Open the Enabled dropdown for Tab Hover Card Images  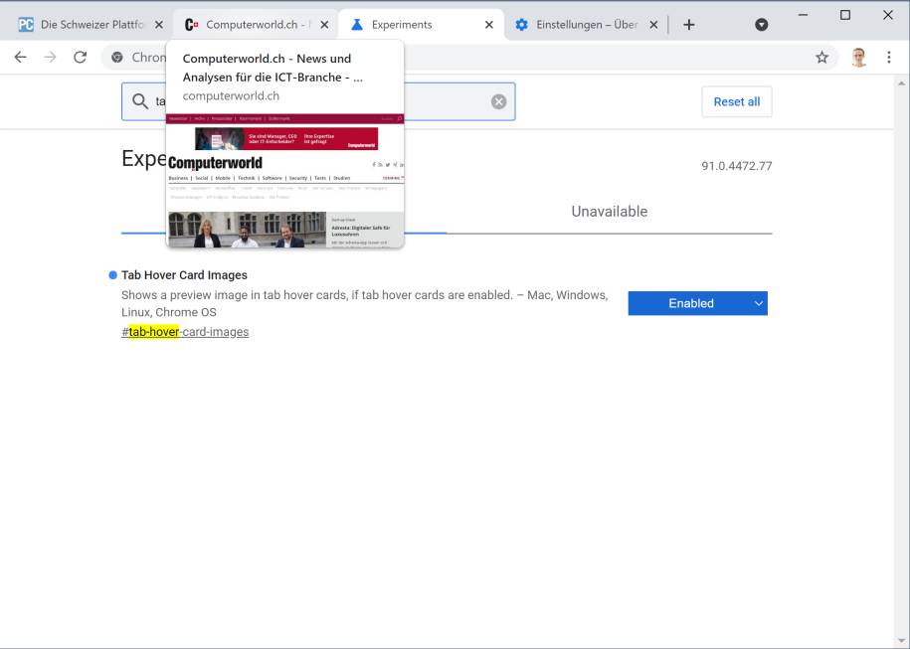click(697, 303)
